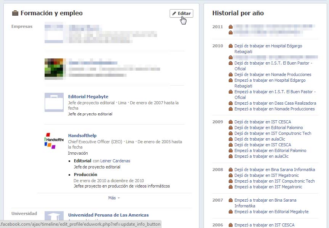Click the Editar button with pencil icon

[181, 13]
